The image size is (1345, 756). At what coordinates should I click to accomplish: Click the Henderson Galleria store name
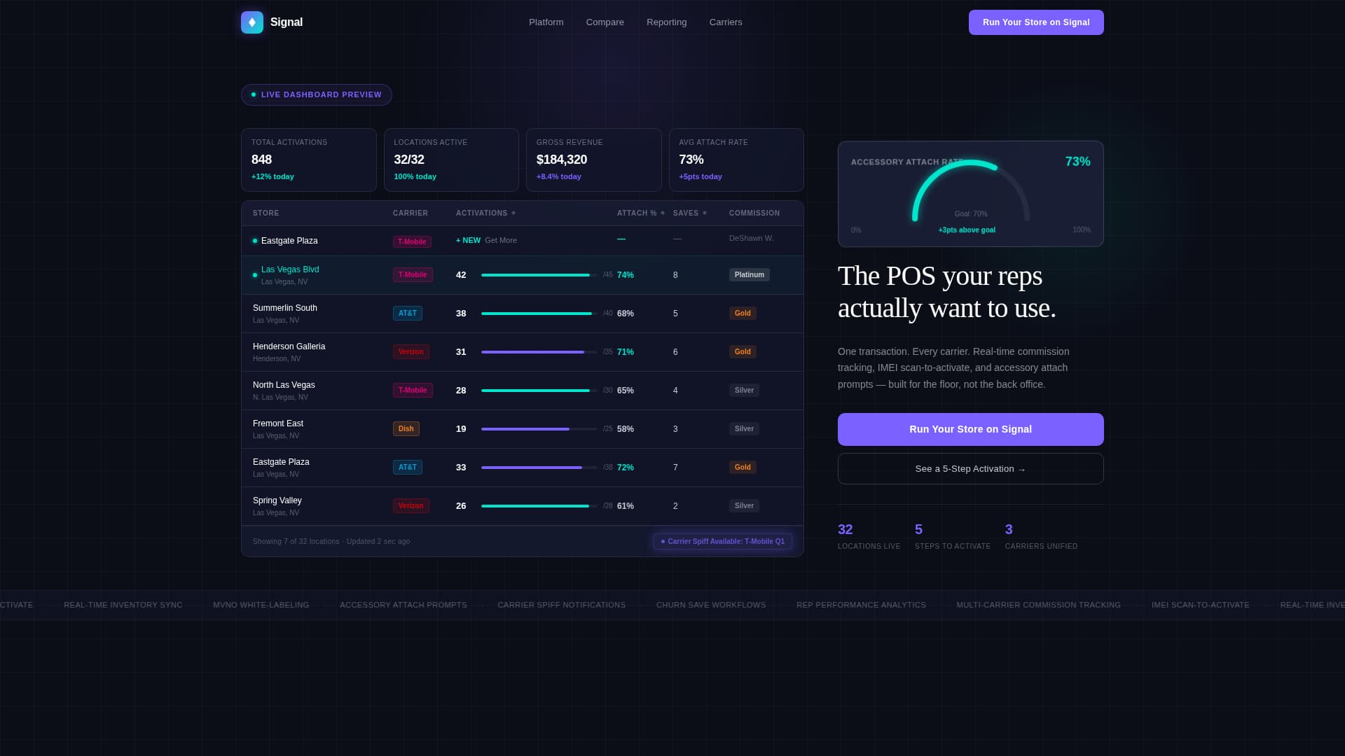tap(289, 346)
